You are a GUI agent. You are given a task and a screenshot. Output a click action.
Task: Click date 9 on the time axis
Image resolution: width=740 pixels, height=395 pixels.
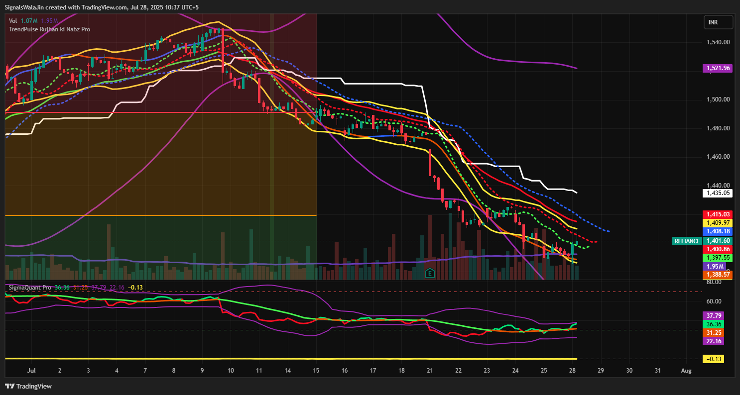(202, 371)
